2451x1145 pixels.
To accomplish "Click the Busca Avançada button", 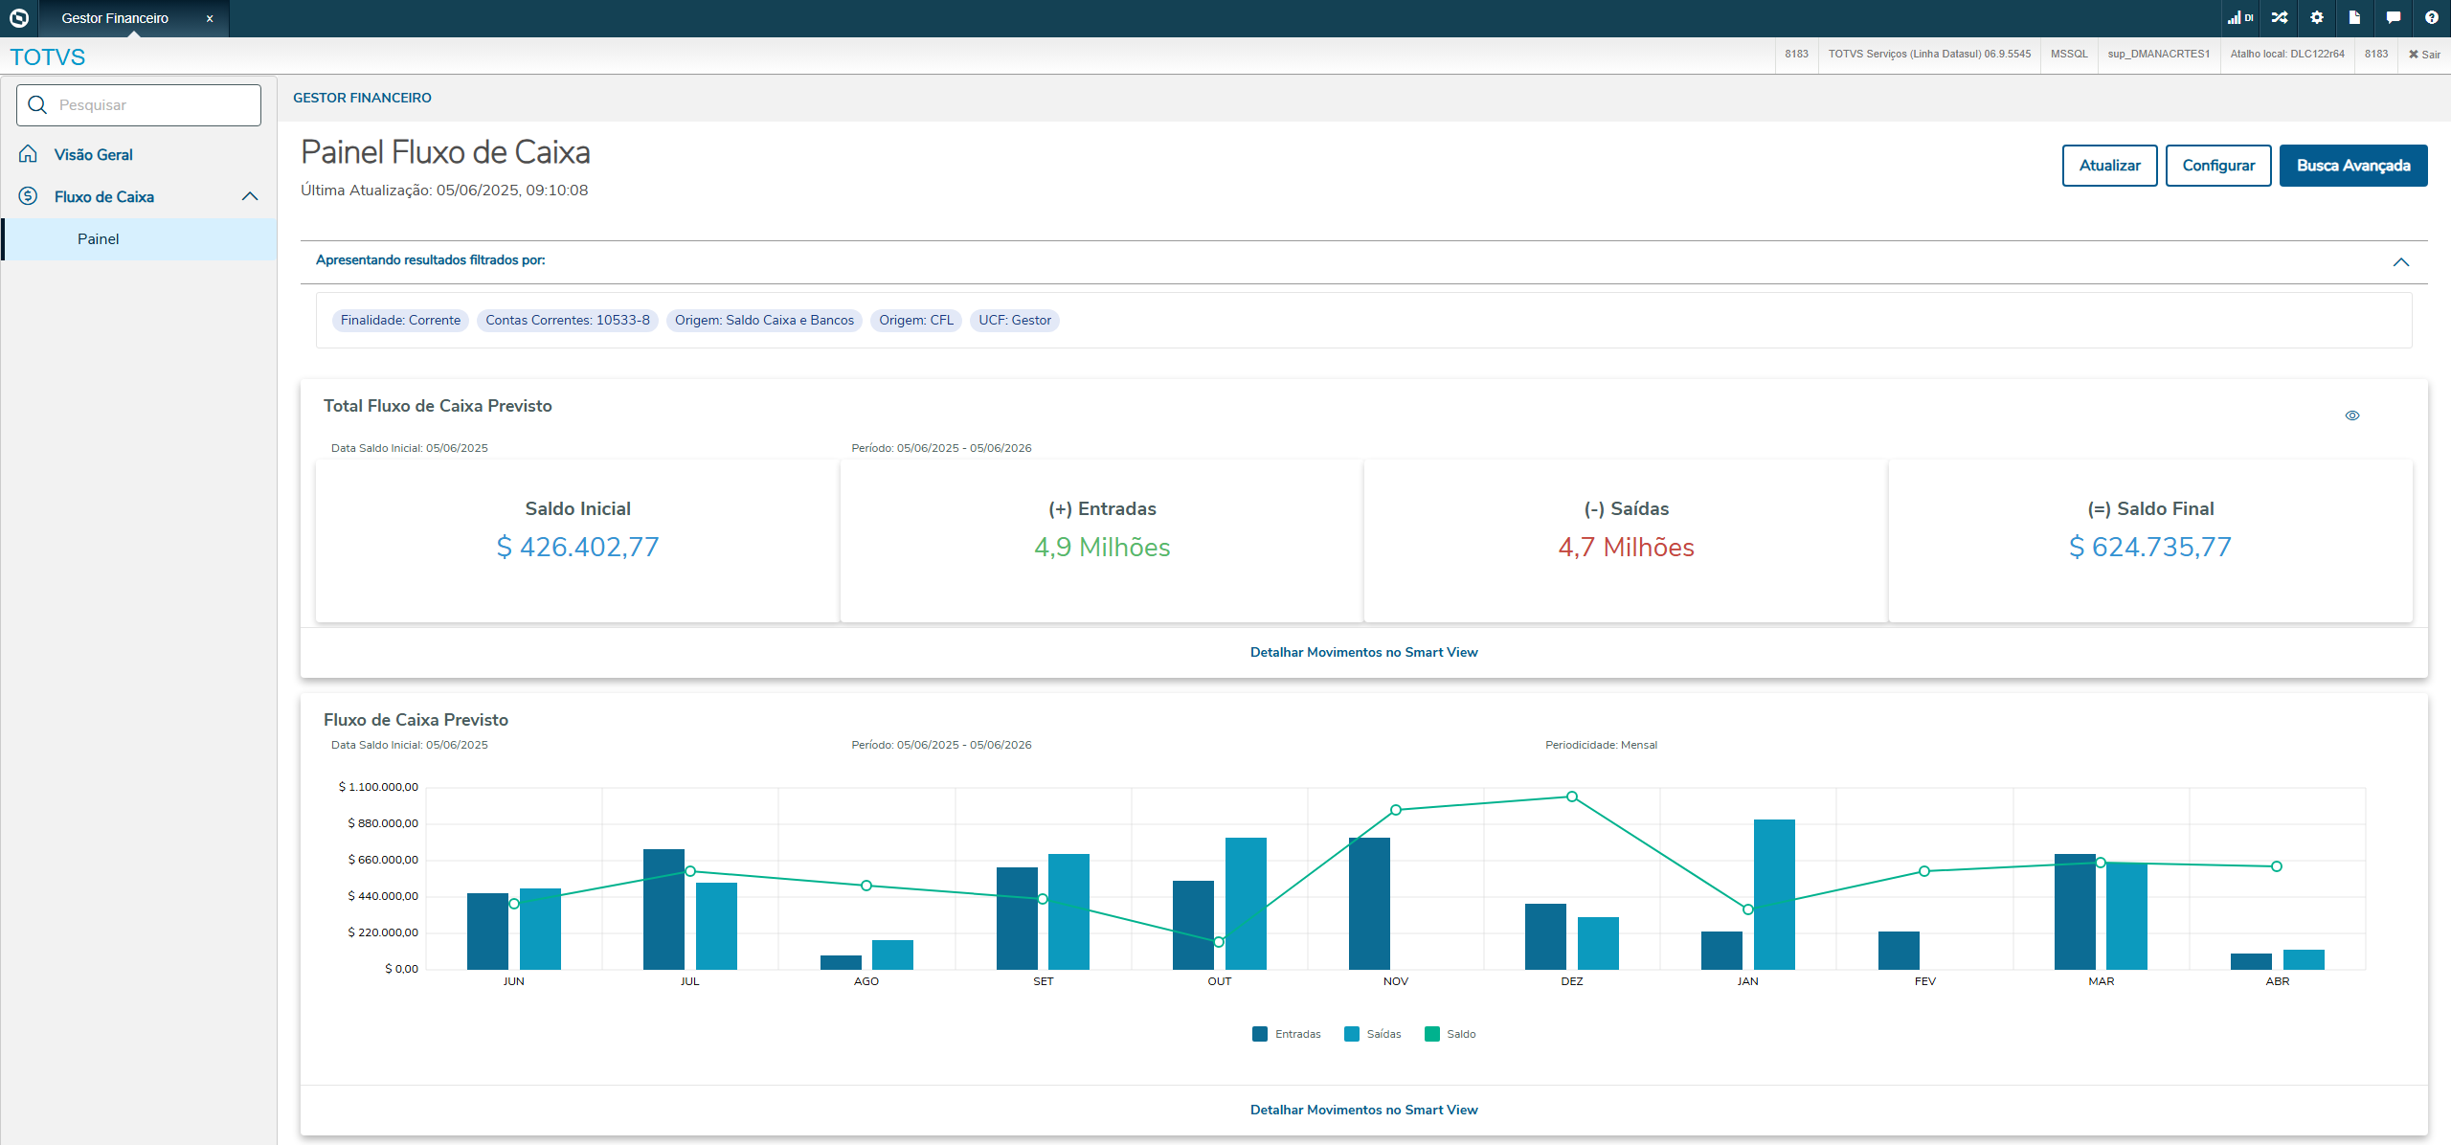I will pyautogui.click(x=2352, y=166).
